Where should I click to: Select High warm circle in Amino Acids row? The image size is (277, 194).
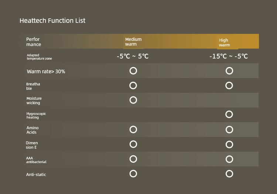pyautogui.click(x=229, y=130)
